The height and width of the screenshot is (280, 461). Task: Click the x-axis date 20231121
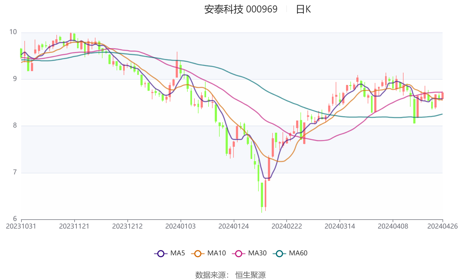click(74, 226)
